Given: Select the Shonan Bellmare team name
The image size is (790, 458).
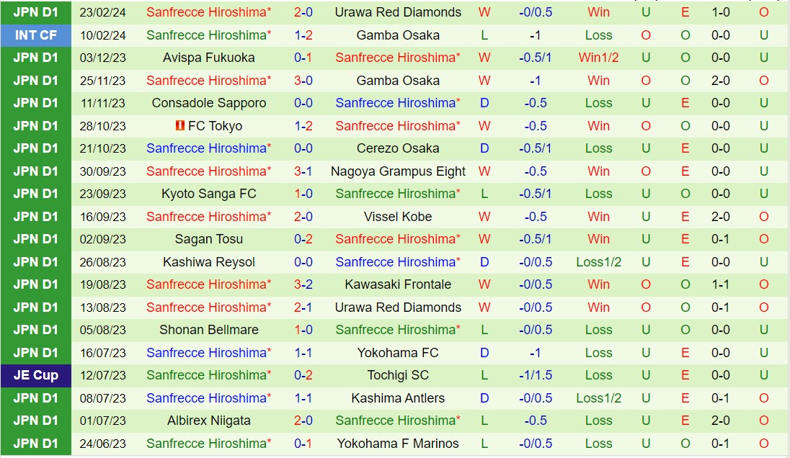Looking at the screenshot, I should click(x=208, y=330).
